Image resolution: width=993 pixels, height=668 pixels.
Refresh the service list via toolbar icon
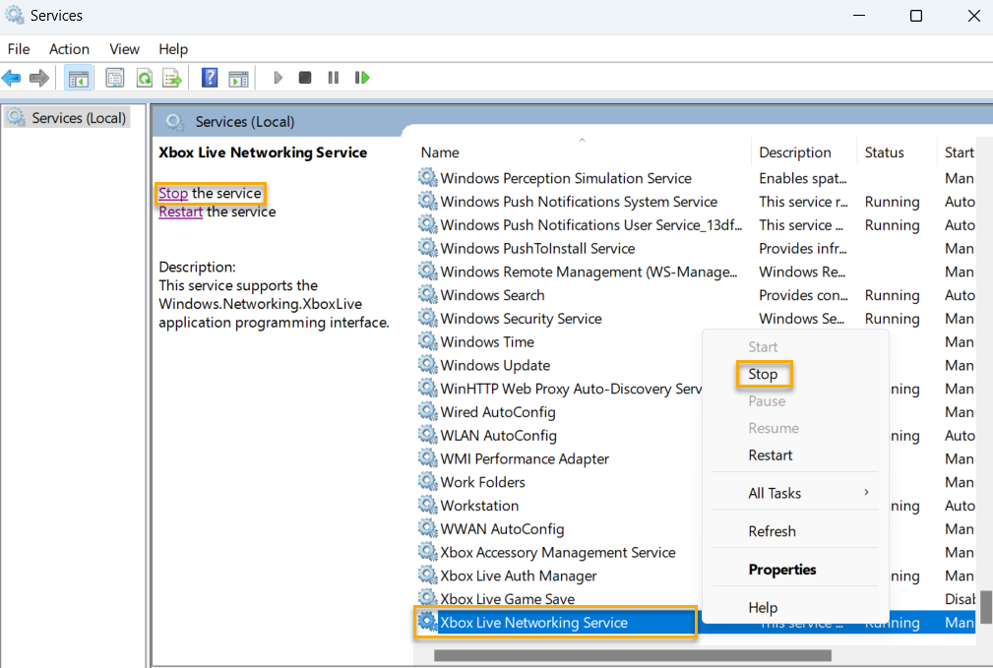click(x=143, y=78)
